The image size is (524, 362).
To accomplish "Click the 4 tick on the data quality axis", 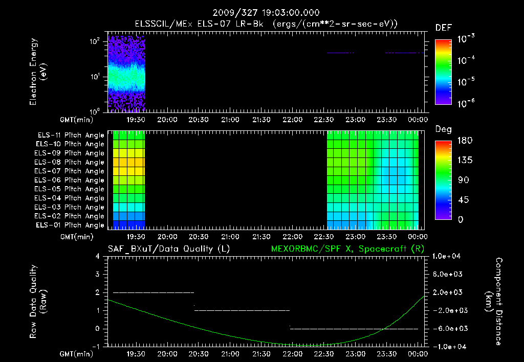I will pos(98,257).
